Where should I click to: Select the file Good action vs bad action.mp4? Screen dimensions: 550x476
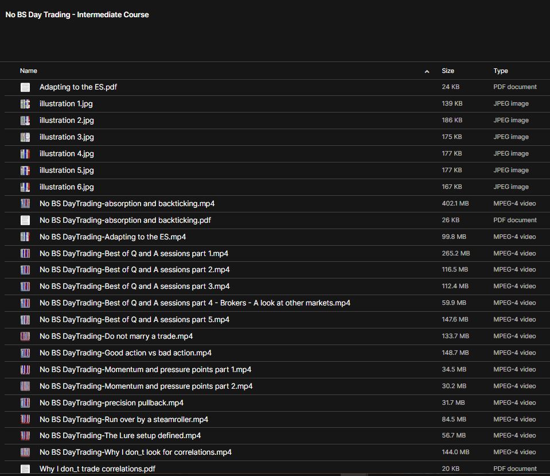pyautogui.click(x=125, y=353)
